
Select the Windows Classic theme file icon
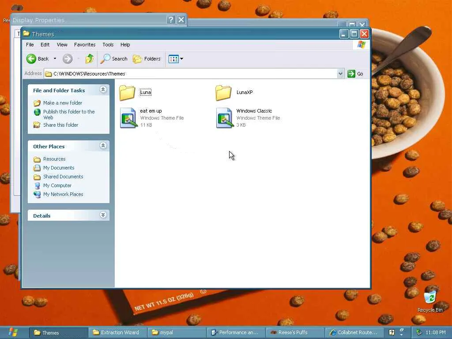[x=225, y=117]
